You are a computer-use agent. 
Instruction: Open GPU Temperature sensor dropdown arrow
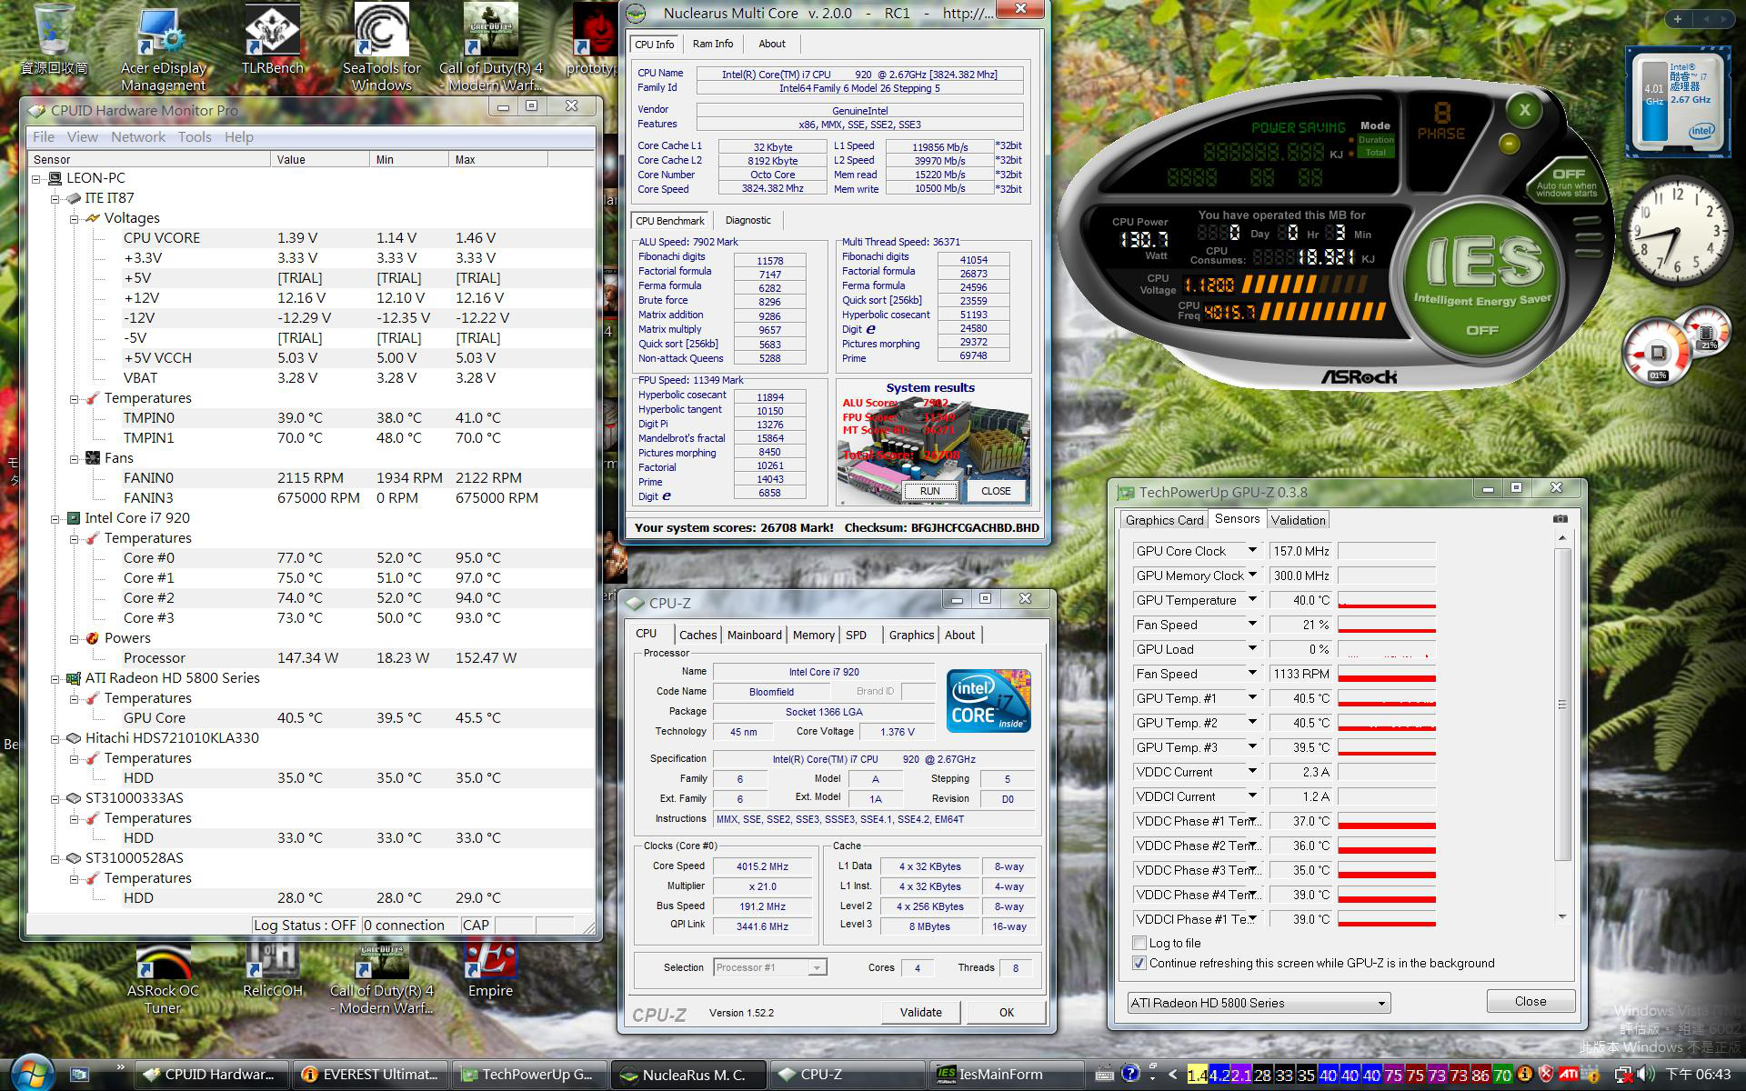click(1252, 600)
